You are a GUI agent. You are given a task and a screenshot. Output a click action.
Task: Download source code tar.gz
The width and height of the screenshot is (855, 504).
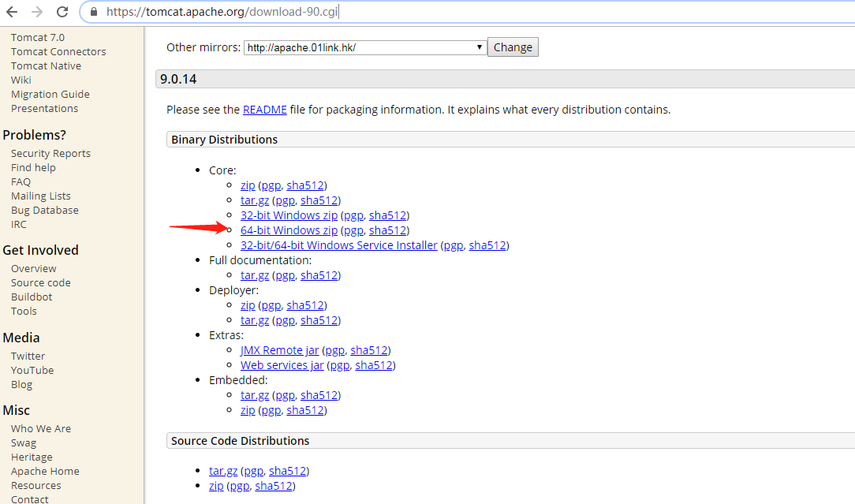tap(223, 471)
